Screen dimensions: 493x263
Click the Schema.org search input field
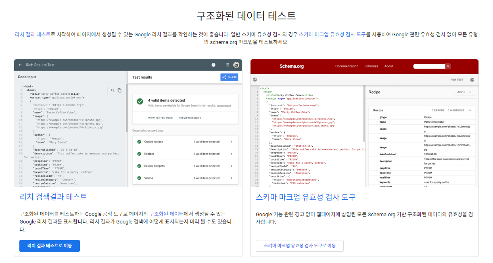(429, 67)
